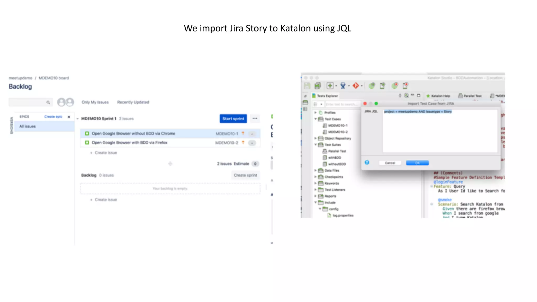Click Cancel in Import Test Case dialog
Screen dimensions: 537x302
(390, 163)
